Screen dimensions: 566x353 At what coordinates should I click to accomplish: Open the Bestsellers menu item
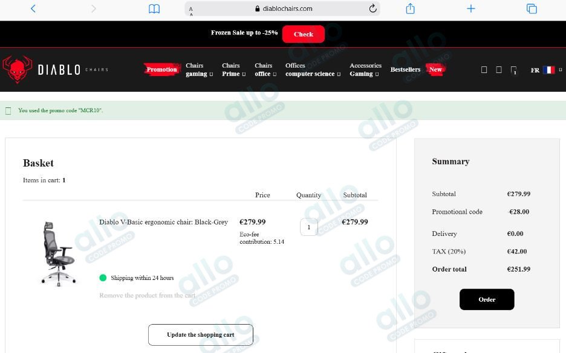(405, 69)
